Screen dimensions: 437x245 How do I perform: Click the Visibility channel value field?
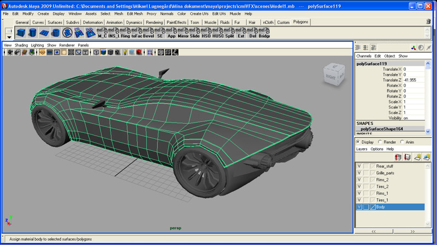[x=414, y=118]
